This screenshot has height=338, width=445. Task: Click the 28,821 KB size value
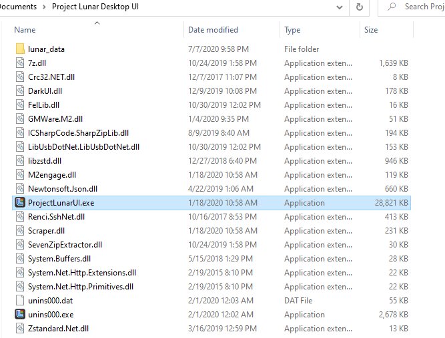(392, 203)
